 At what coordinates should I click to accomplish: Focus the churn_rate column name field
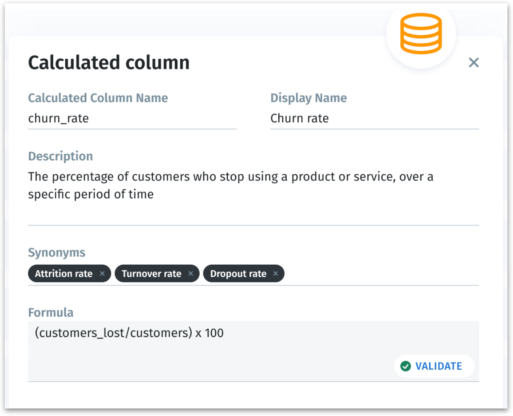click(131, 118)
